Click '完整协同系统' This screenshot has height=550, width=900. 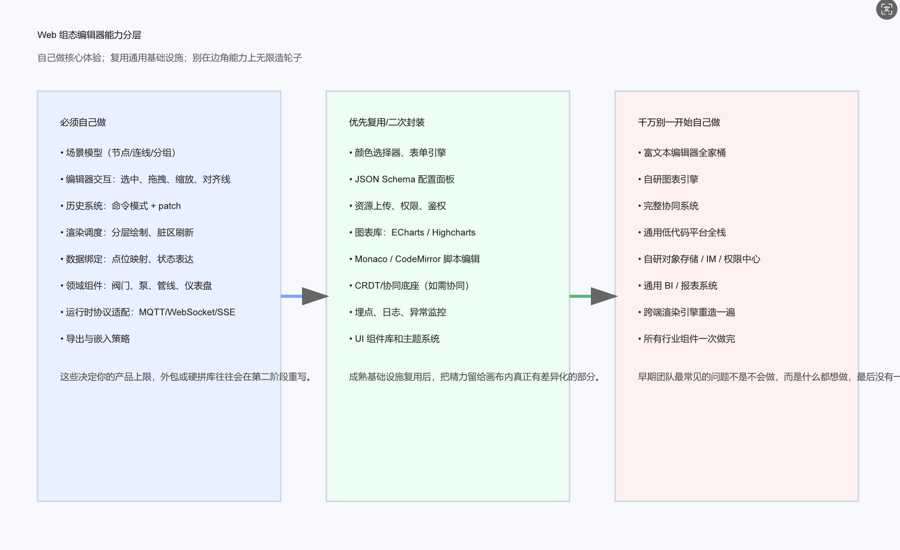(668, 206)
